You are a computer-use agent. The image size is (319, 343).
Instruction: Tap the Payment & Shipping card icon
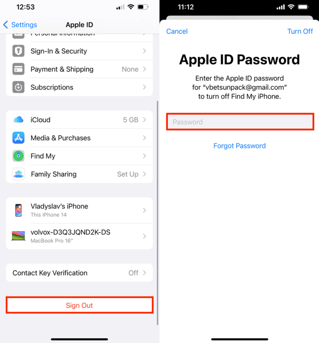click(18, 69)
